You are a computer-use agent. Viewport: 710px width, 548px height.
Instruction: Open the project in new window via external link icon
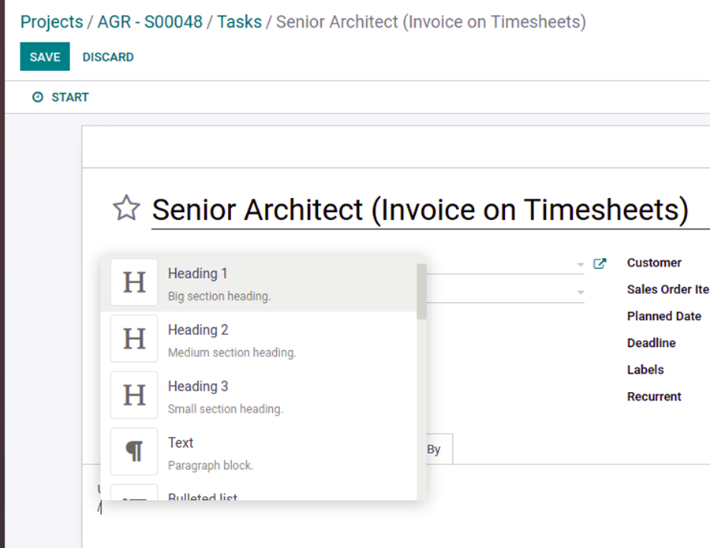(600, 264)
